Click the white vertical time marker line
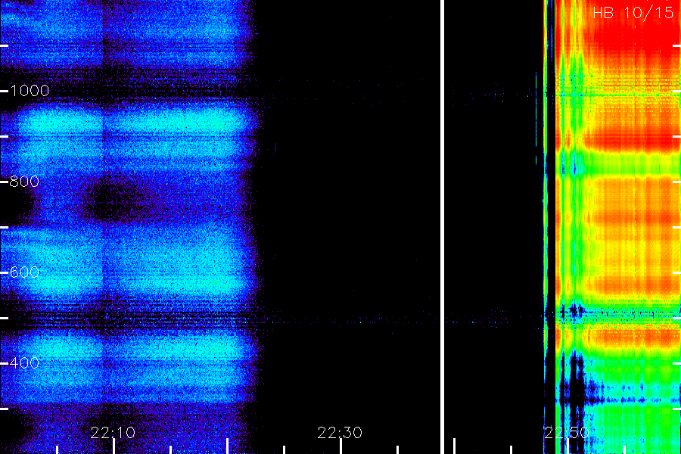The height and width of the screenshot is (454, 681). click(442, 227)
